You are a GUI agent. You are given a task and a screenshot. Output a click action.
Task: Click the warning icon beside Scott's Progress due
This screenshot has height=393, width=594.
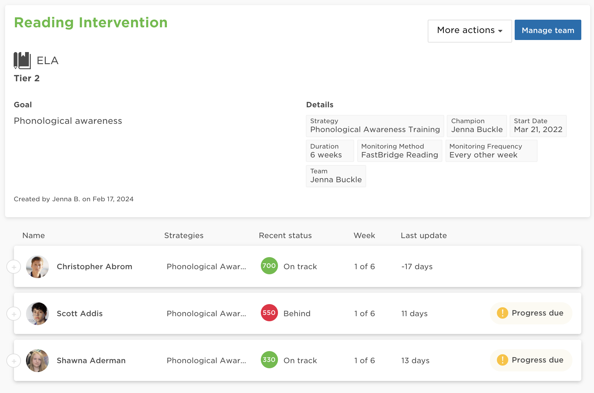pos(502,313)
